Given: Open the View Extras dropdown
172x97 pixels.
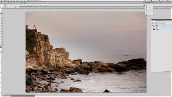Looking at the screenshot, I should (x=14, y=3).
